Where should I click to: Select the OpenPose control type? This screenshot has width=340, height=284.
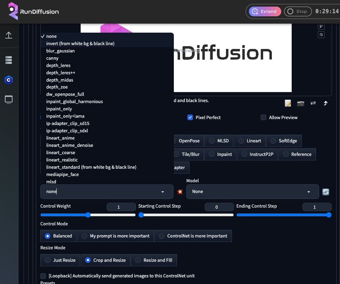(189, 141)
